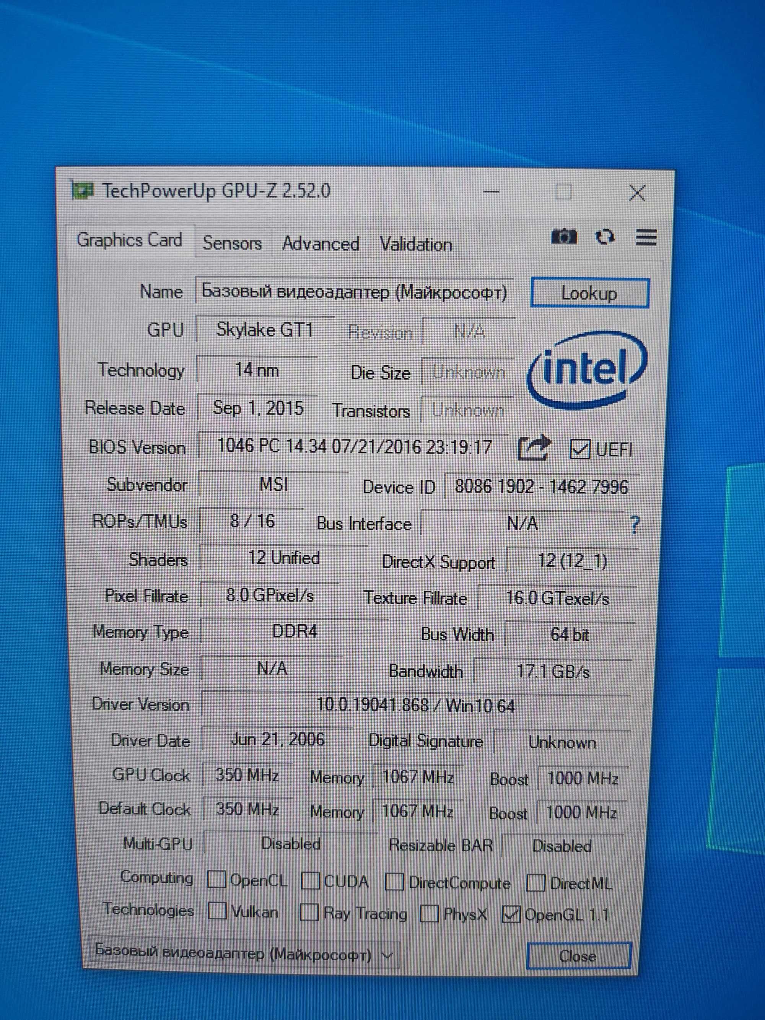Click the Name field with the adapter name

pyautogui.click(x=354, y=292)
